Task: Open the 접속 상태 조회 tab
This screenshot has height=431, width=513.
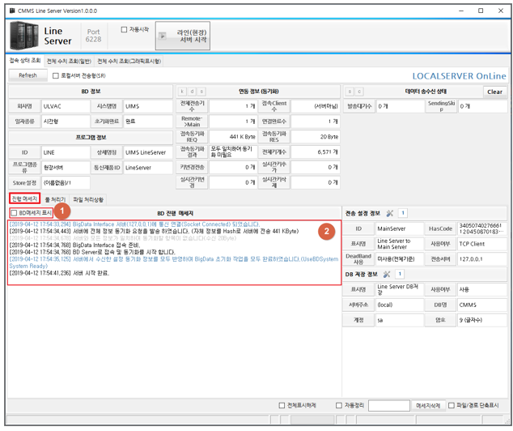Action: click(25, 61)
